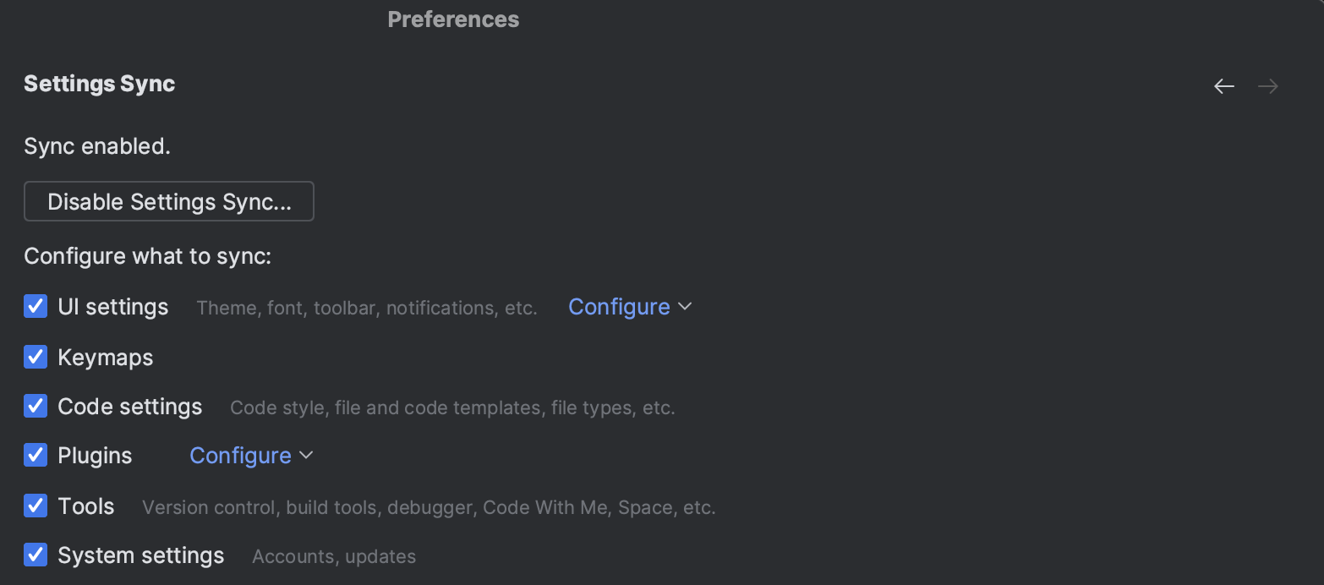This screenshot has height=585, width=1324.
Task: Click the 'System settings' label text
Action: pos(141,555)
